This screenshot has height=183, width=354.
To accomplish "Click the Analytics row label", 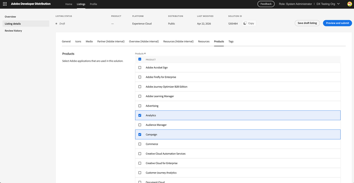I will (x=151, y=115).
